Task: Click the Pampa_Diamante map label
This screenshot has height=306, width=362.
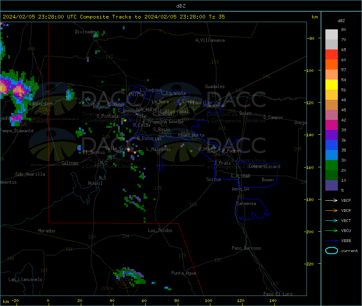Action: click(17, 131)
